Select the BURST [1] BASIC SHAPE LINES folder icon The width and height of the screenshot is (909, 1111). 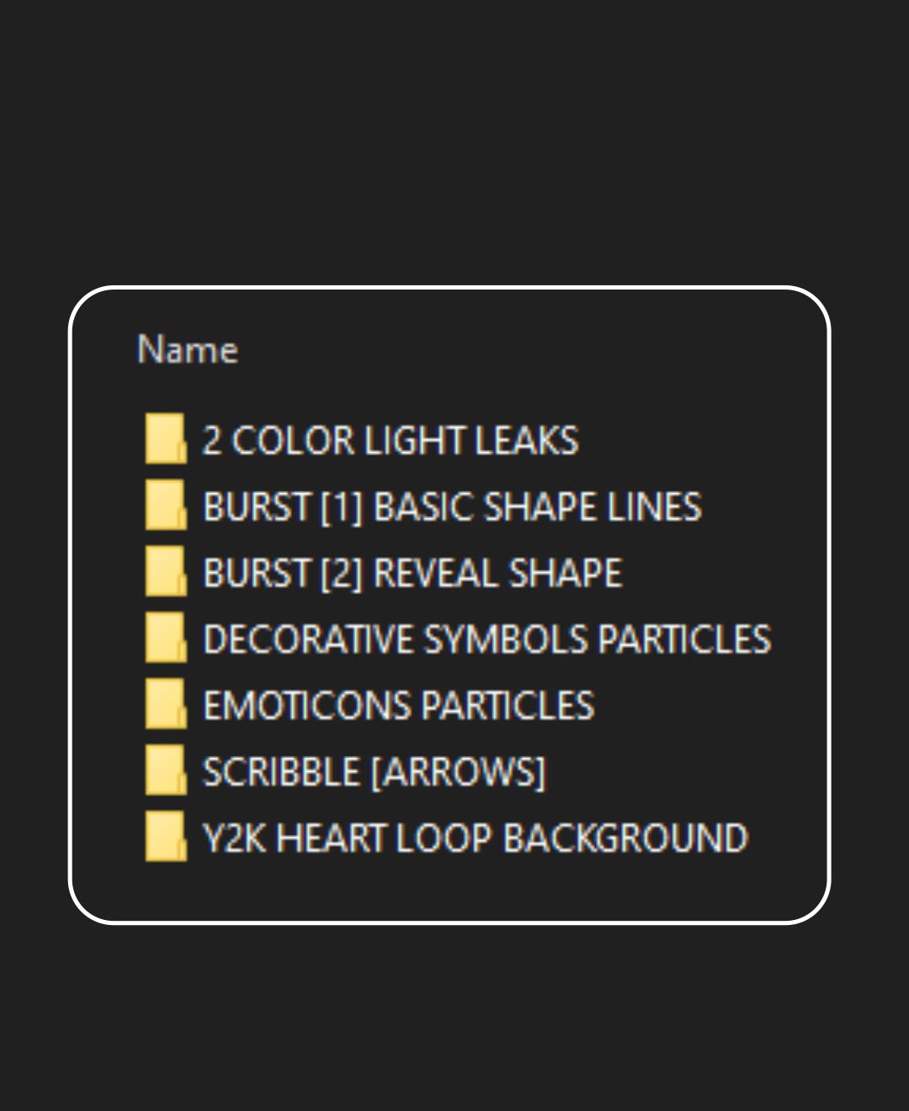tap(165, 505)
